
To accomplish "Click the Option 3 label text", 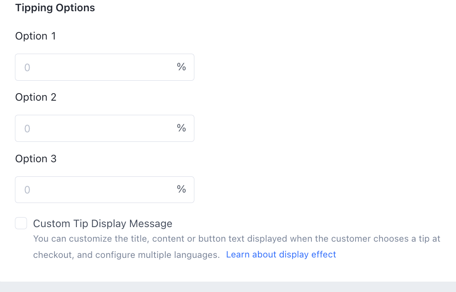I will pyautogui.click(x=36, y=159).
